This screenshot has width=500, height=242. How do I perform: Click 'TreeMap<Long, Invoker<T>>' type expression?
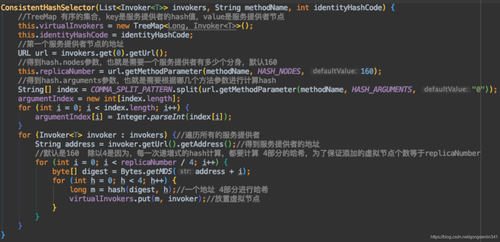point(187,26)
